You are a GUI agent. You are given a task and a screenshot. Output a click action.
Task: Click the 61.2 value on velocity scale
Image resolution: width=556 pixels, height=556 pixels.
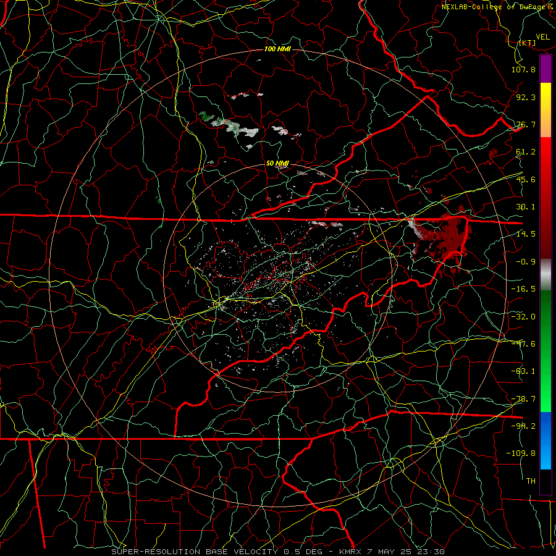(526, 152)
